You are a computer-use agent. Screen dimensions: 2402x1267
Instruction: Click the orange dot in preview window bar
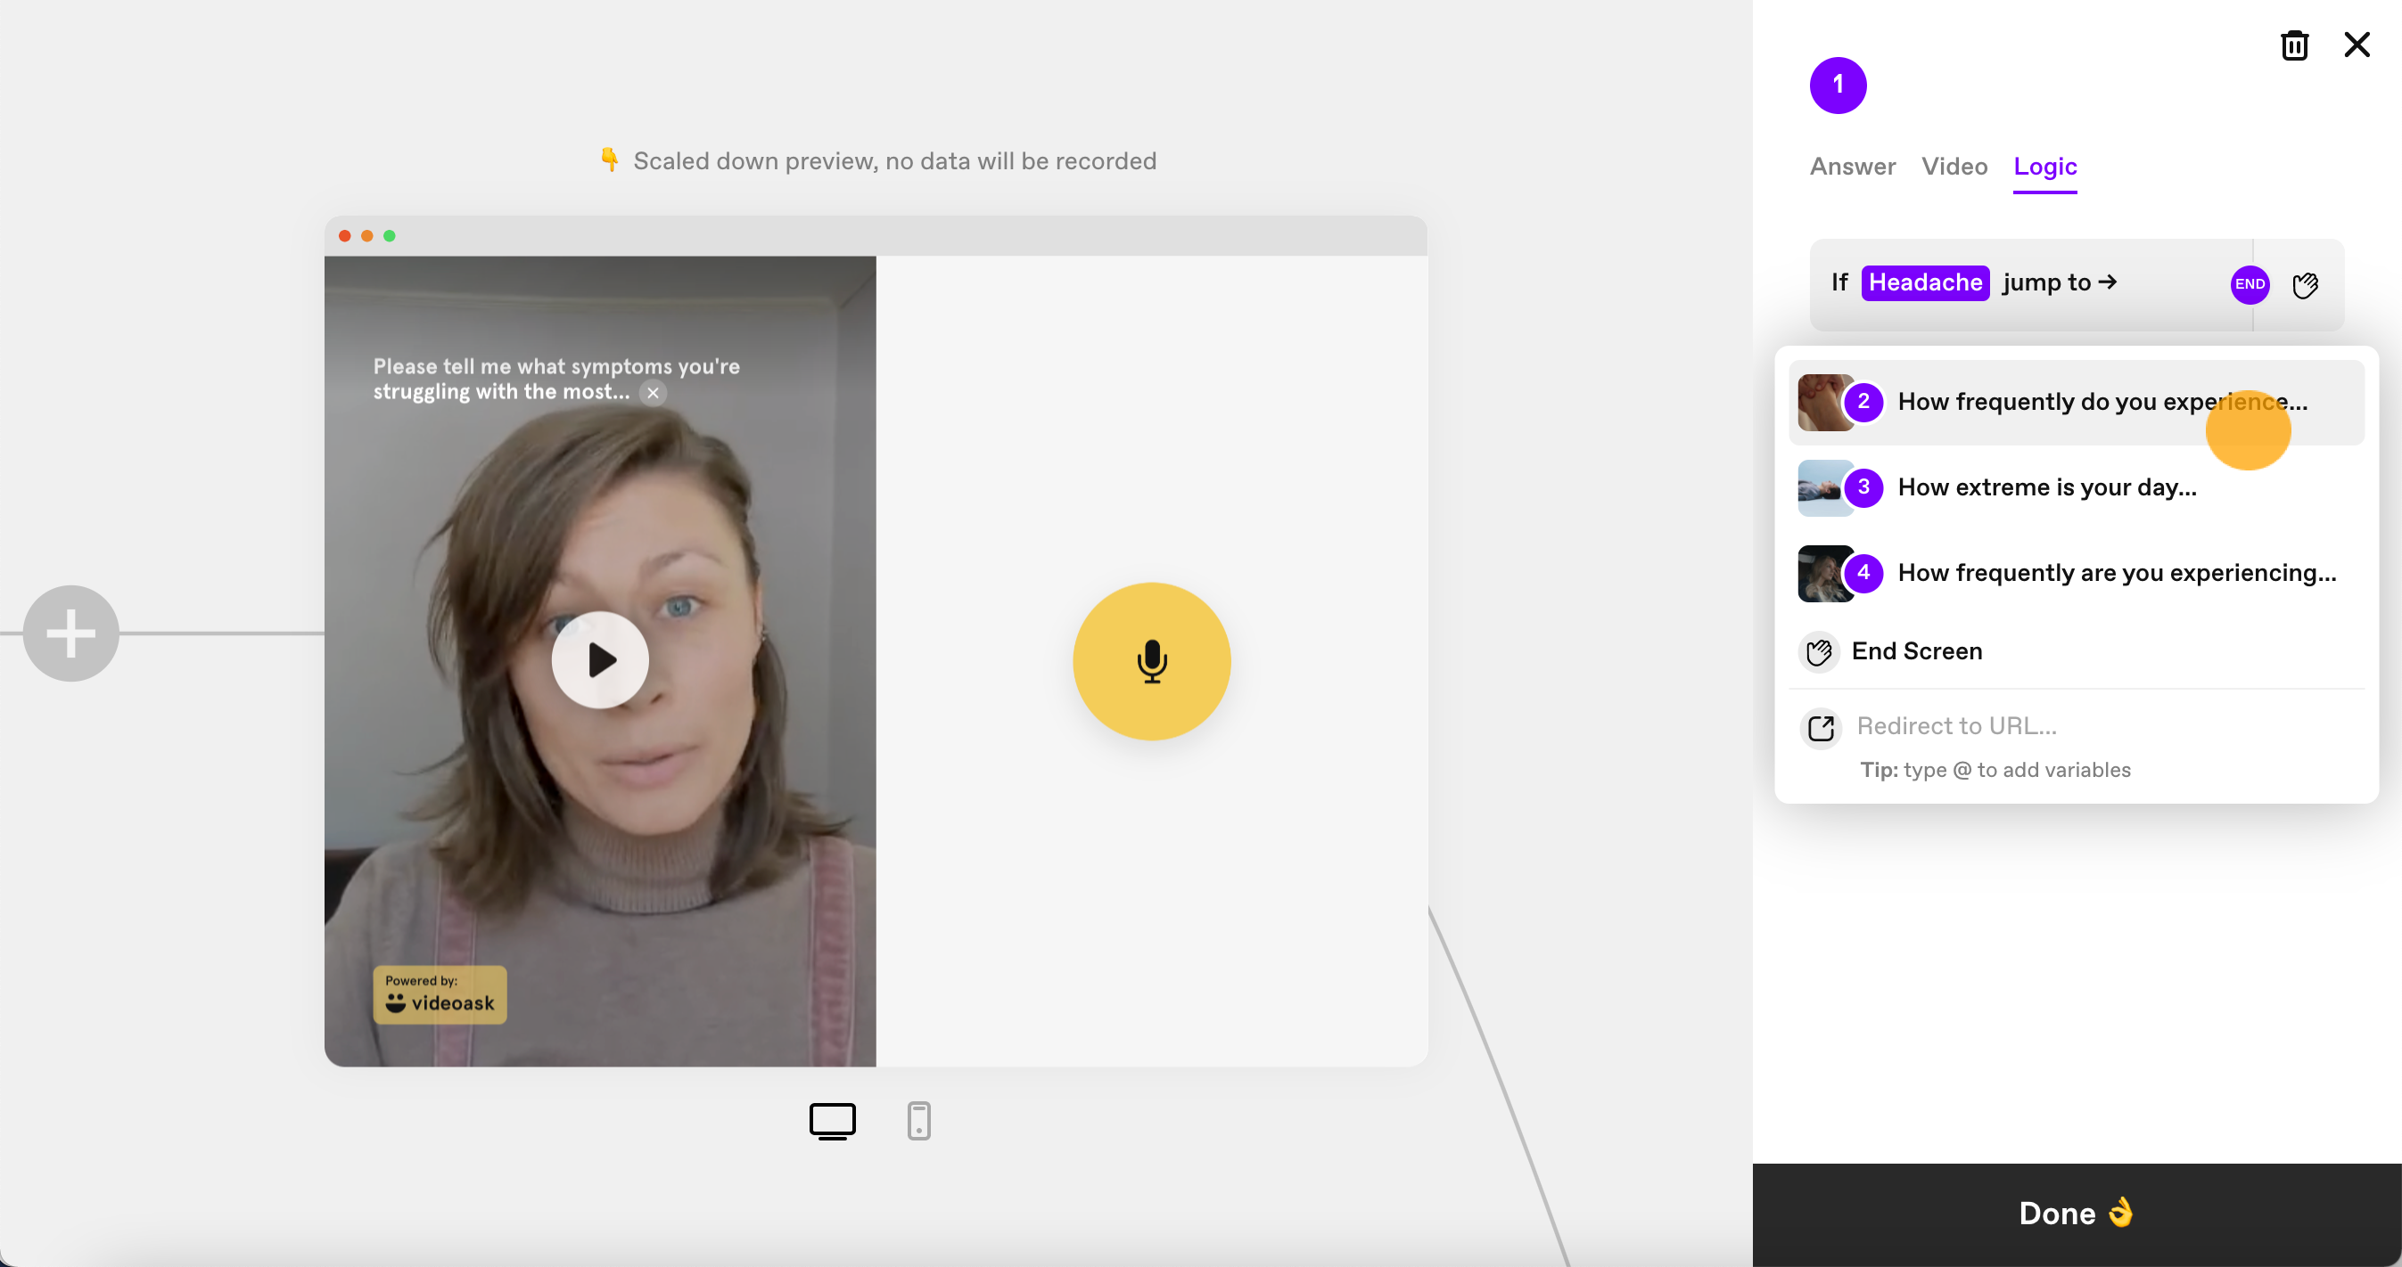point(366,236)
